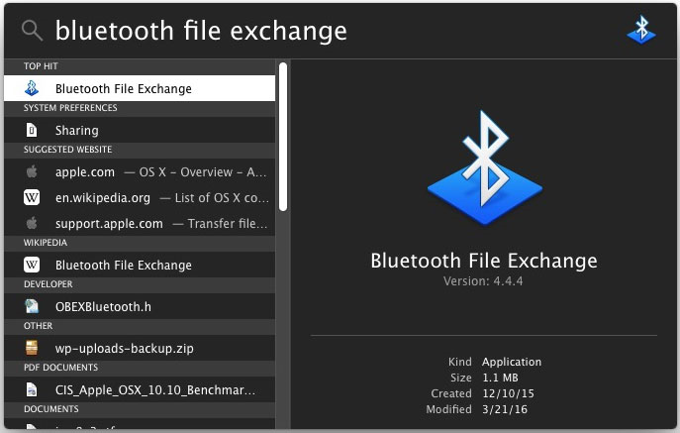Open the en.wikipedia.org suggested website
This screenshot has width=680, height=433.
point(140,197)
